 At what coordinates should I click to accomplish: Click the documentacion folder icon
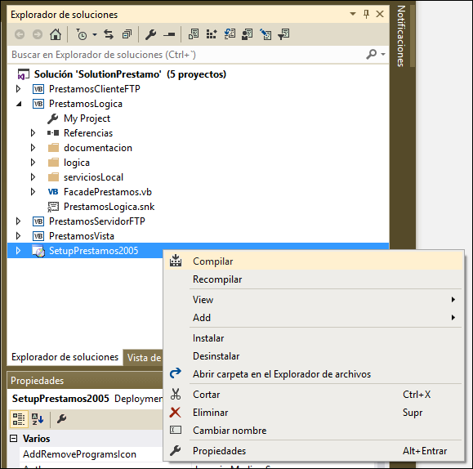click(x=53, y=148)
